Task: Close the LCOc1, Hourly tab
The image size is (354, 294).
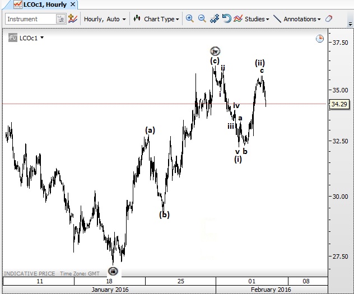Action: (73, 4)
